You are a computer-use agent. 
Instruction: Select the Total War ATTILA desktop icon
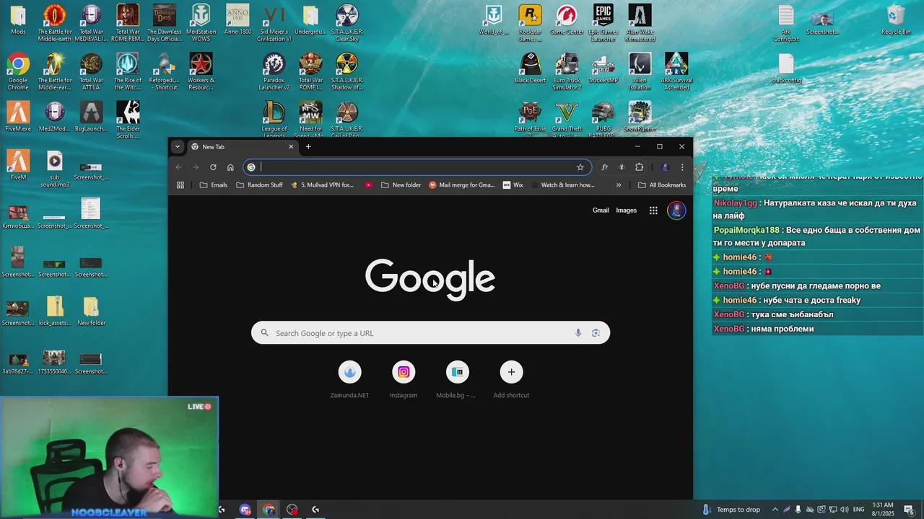click(91, 71)
